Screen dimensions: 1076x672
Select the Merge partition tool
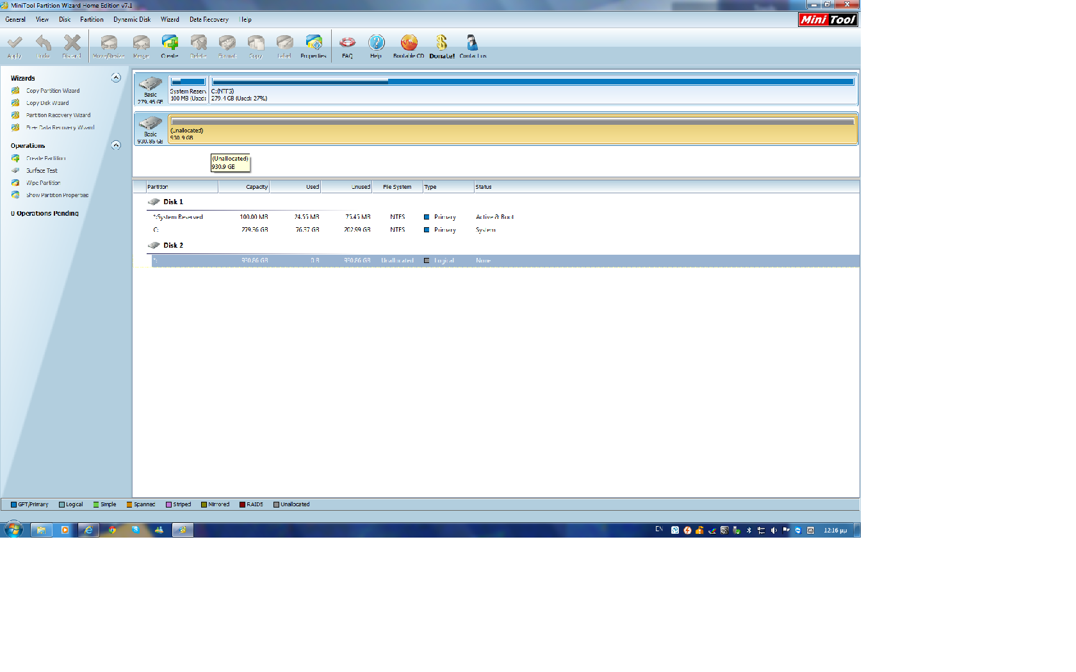[141, 46]
